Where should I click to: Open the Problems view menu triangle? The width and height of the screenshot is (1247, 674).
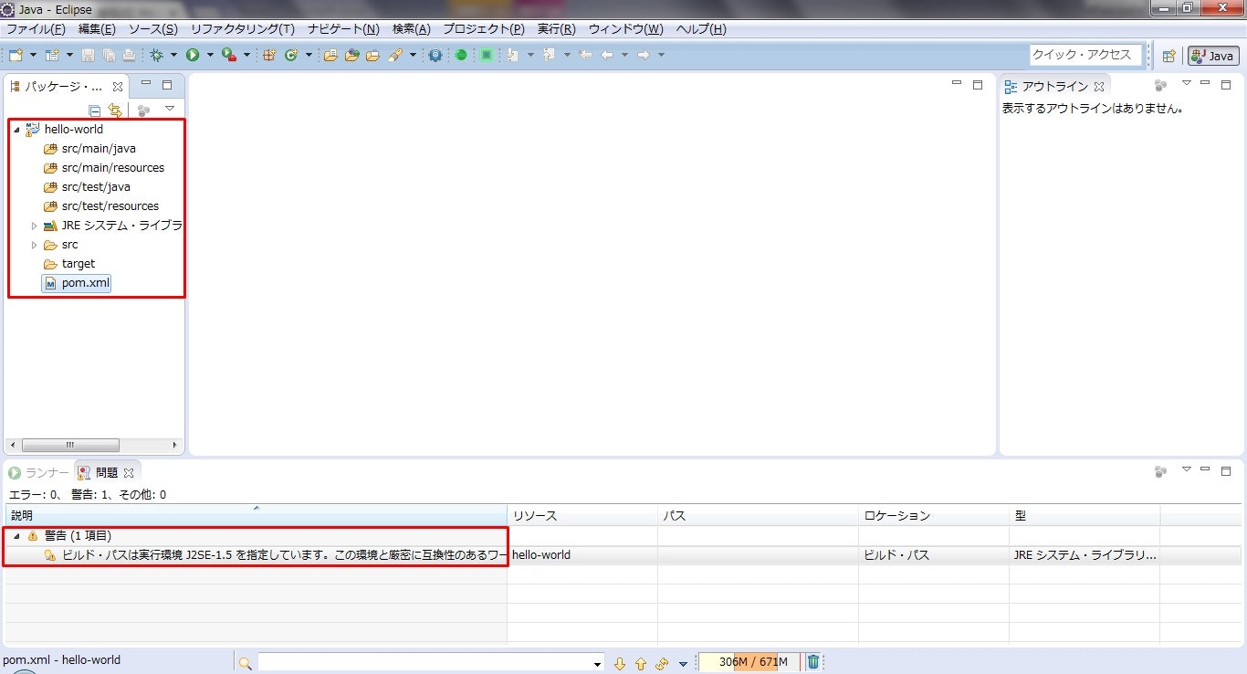click(1187, 469)
